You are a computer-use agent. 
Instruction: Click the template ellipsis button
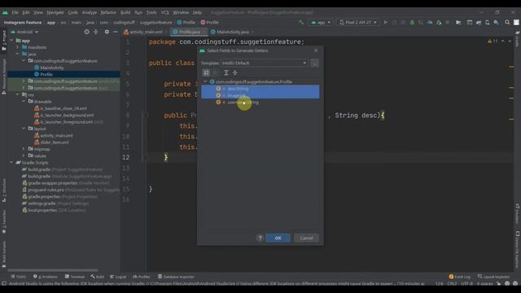pos(315,63)
